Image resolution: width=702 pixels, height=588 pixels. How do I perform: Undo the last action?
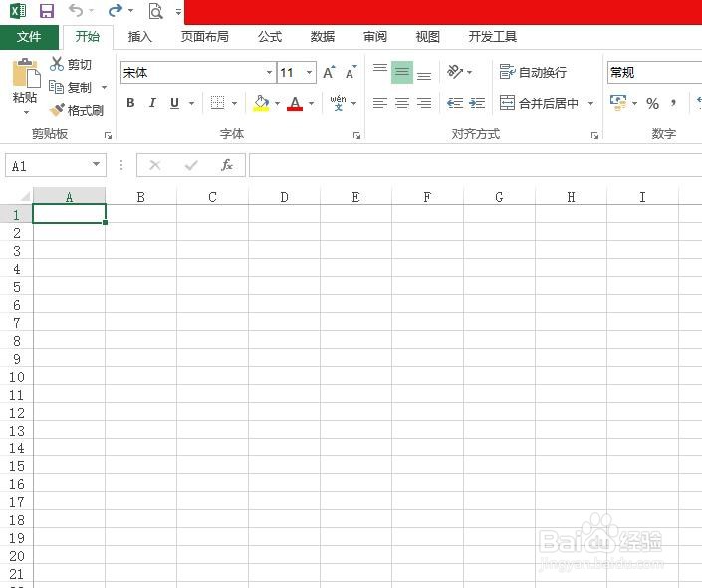[x=76, y=10]
